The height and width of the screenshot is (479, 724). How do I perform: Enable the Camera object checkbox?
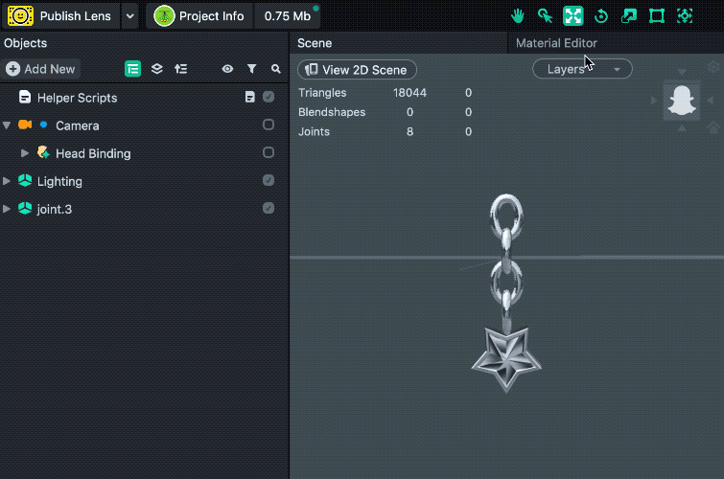[269, 125]
